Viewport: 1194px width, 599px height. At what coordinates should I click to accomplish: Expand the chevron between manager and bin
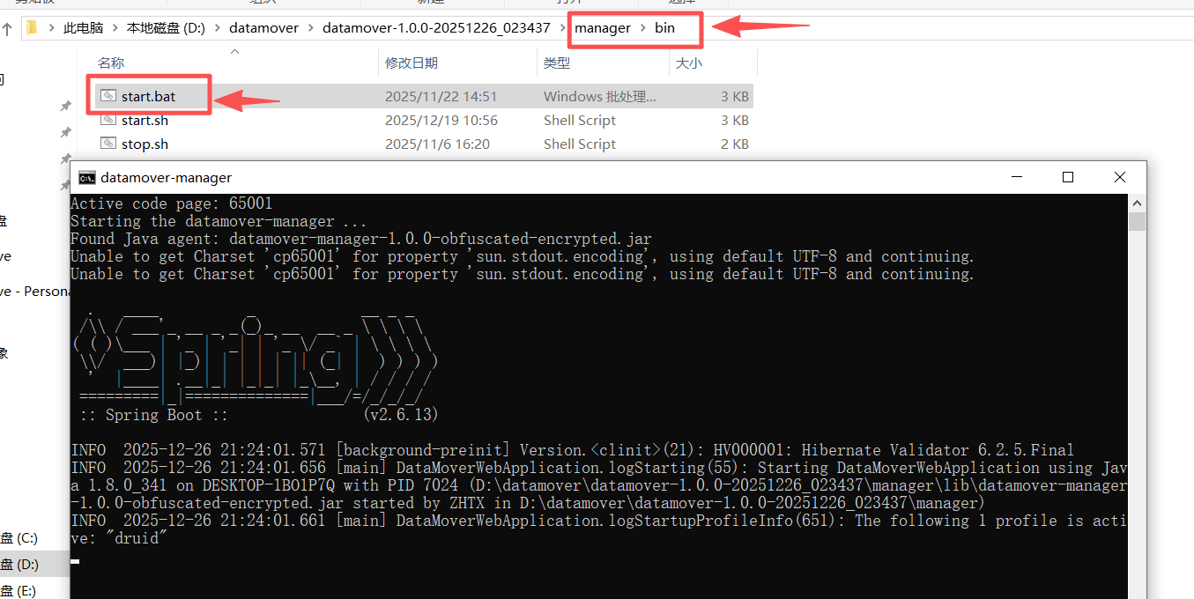pyautogui.click(x=642, y=28)
